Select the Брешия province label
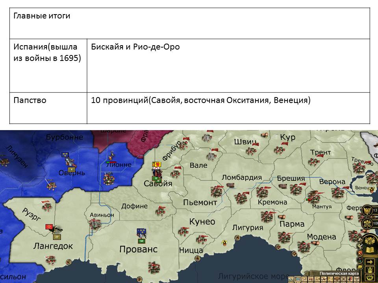378x283 pixels. 291,178
